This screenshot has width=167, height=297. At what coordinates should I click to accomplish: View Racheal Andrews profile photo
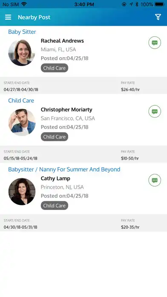pos(22,52)
